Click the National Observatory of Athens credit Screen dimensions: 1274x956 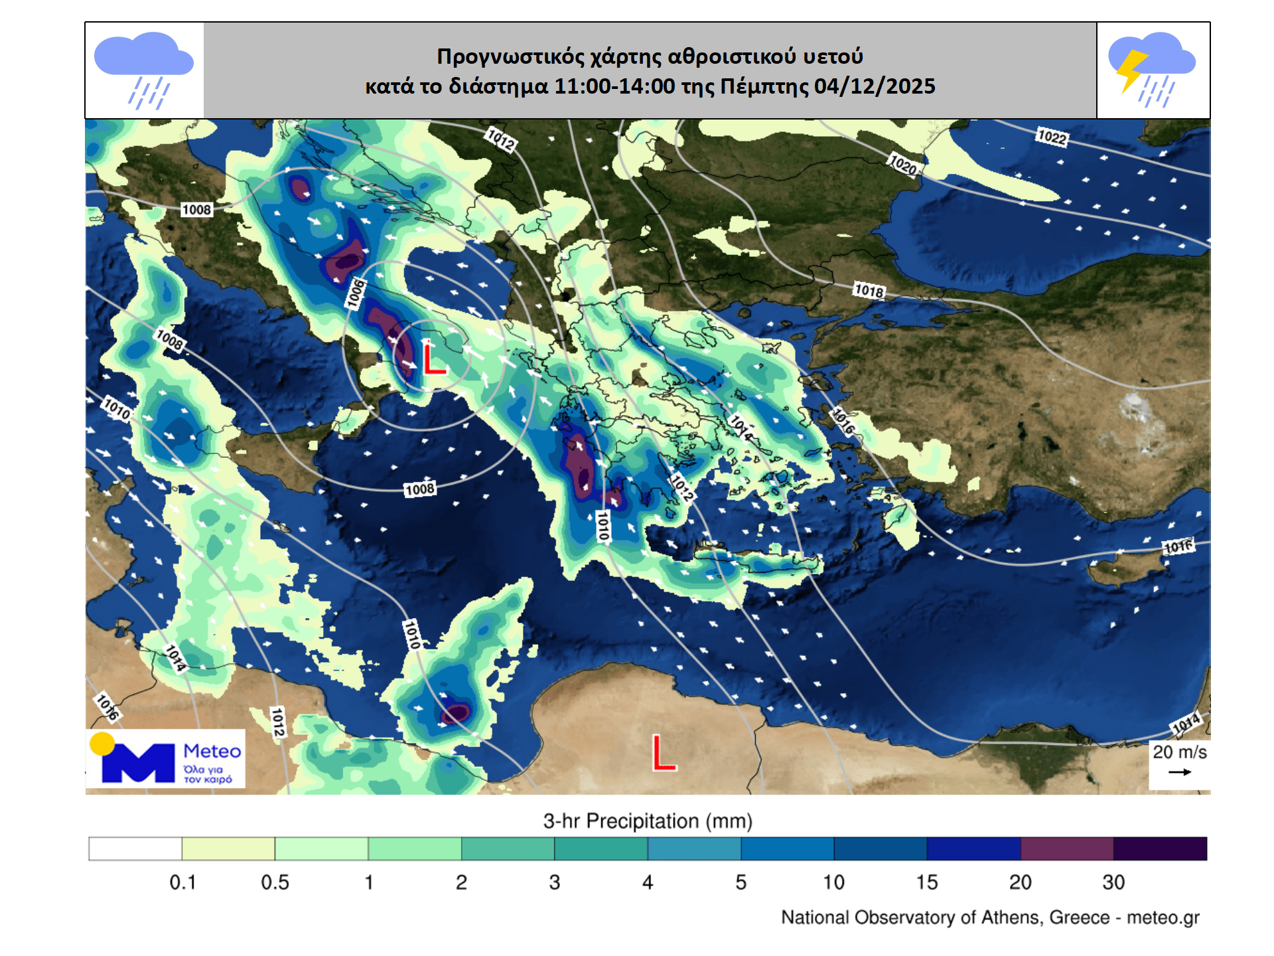(x=989, y=917)
